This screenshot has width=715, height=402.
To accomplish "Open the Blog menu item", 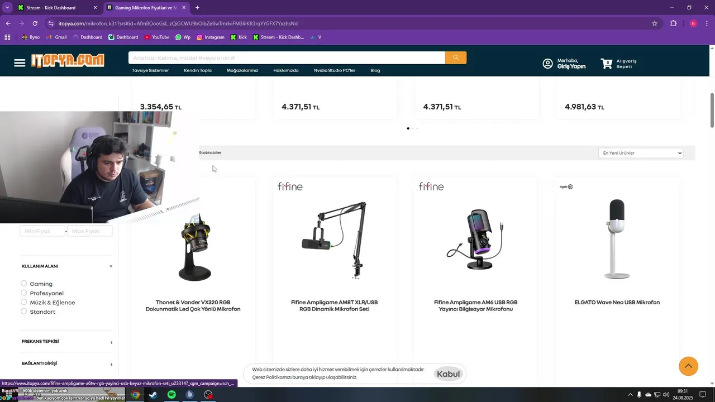I will click(x=375, y=70).
